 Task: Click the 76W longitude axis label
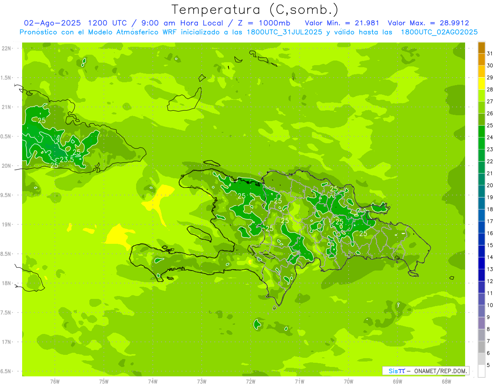pyautogui.click(x=55, y=382)
